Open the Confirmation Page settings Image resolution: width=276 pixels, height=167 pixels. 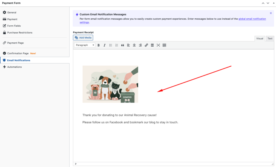pyautogui.click(x=18, y=53)
